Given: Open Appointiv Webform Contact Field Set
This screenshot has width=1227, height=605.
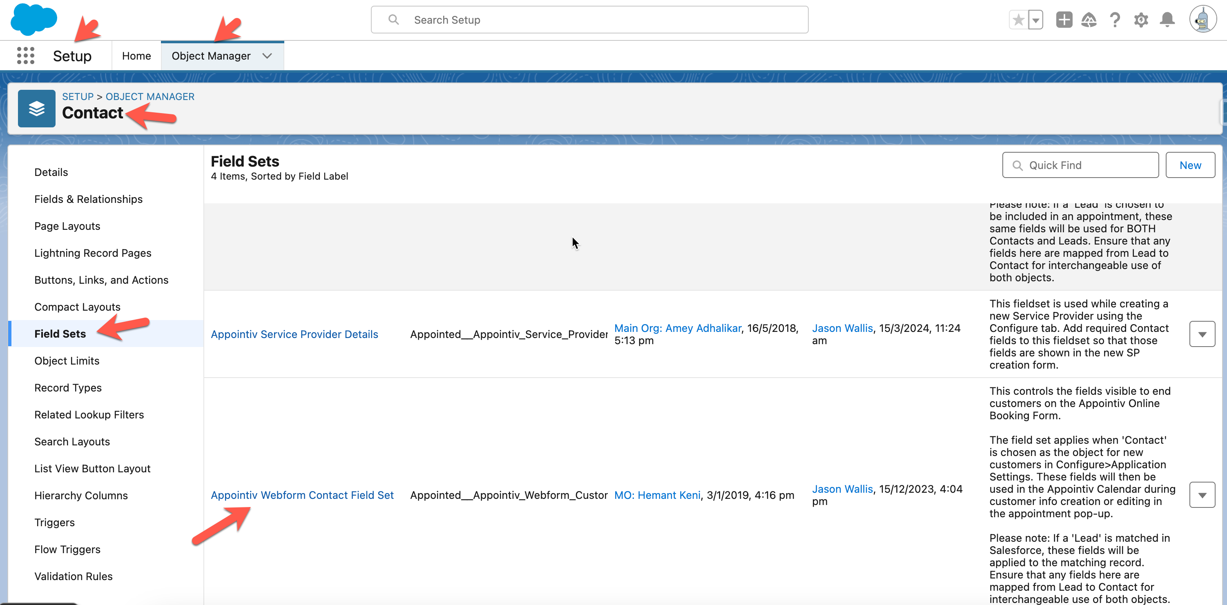Looking at the screenshot, I should coord(302,495).
